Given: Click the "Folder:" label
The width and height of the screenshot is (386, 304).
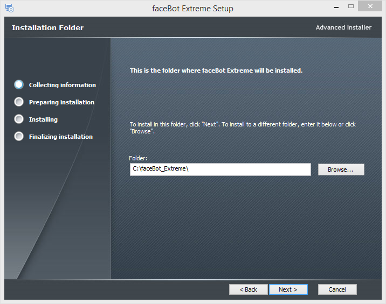Looking at the screenshot, I should 138,158.
